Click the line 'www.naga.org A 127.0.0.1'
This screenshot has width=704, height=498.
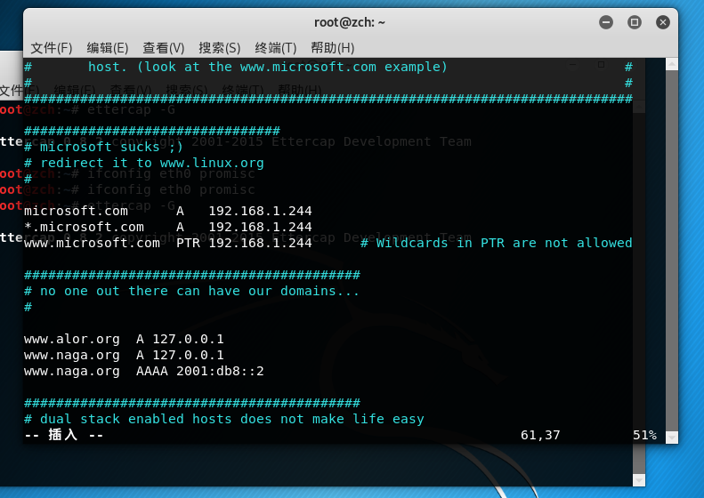click(124, 356)
